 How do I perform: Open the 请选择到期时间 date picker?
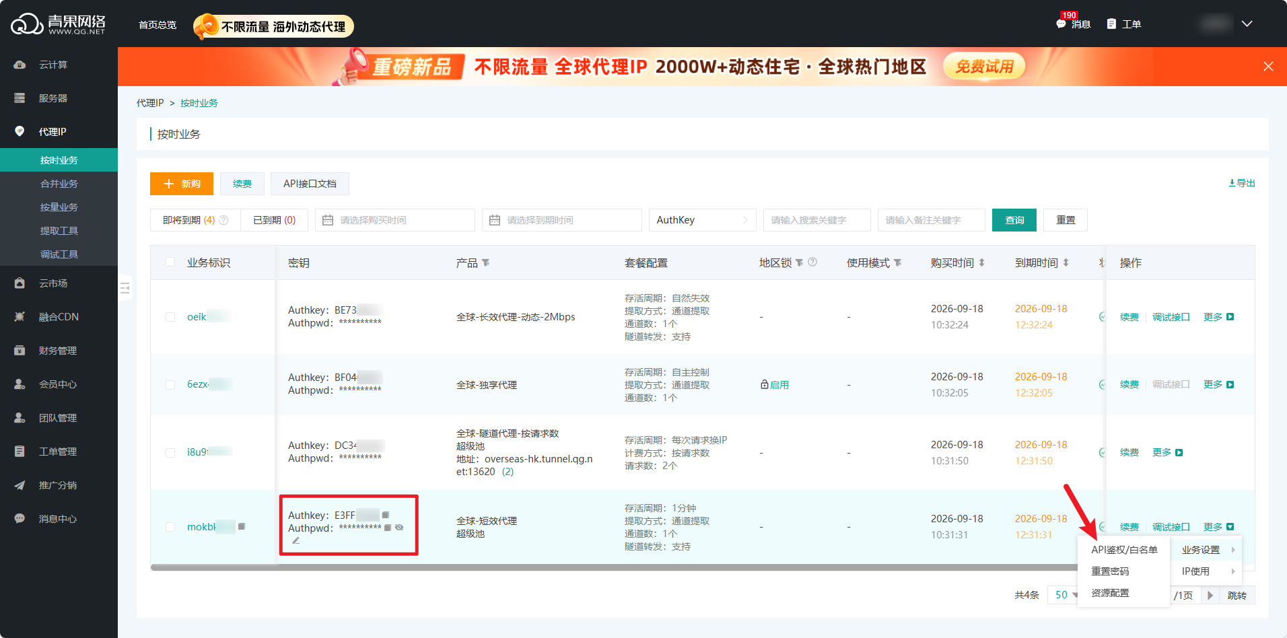[x=561, y=220]
